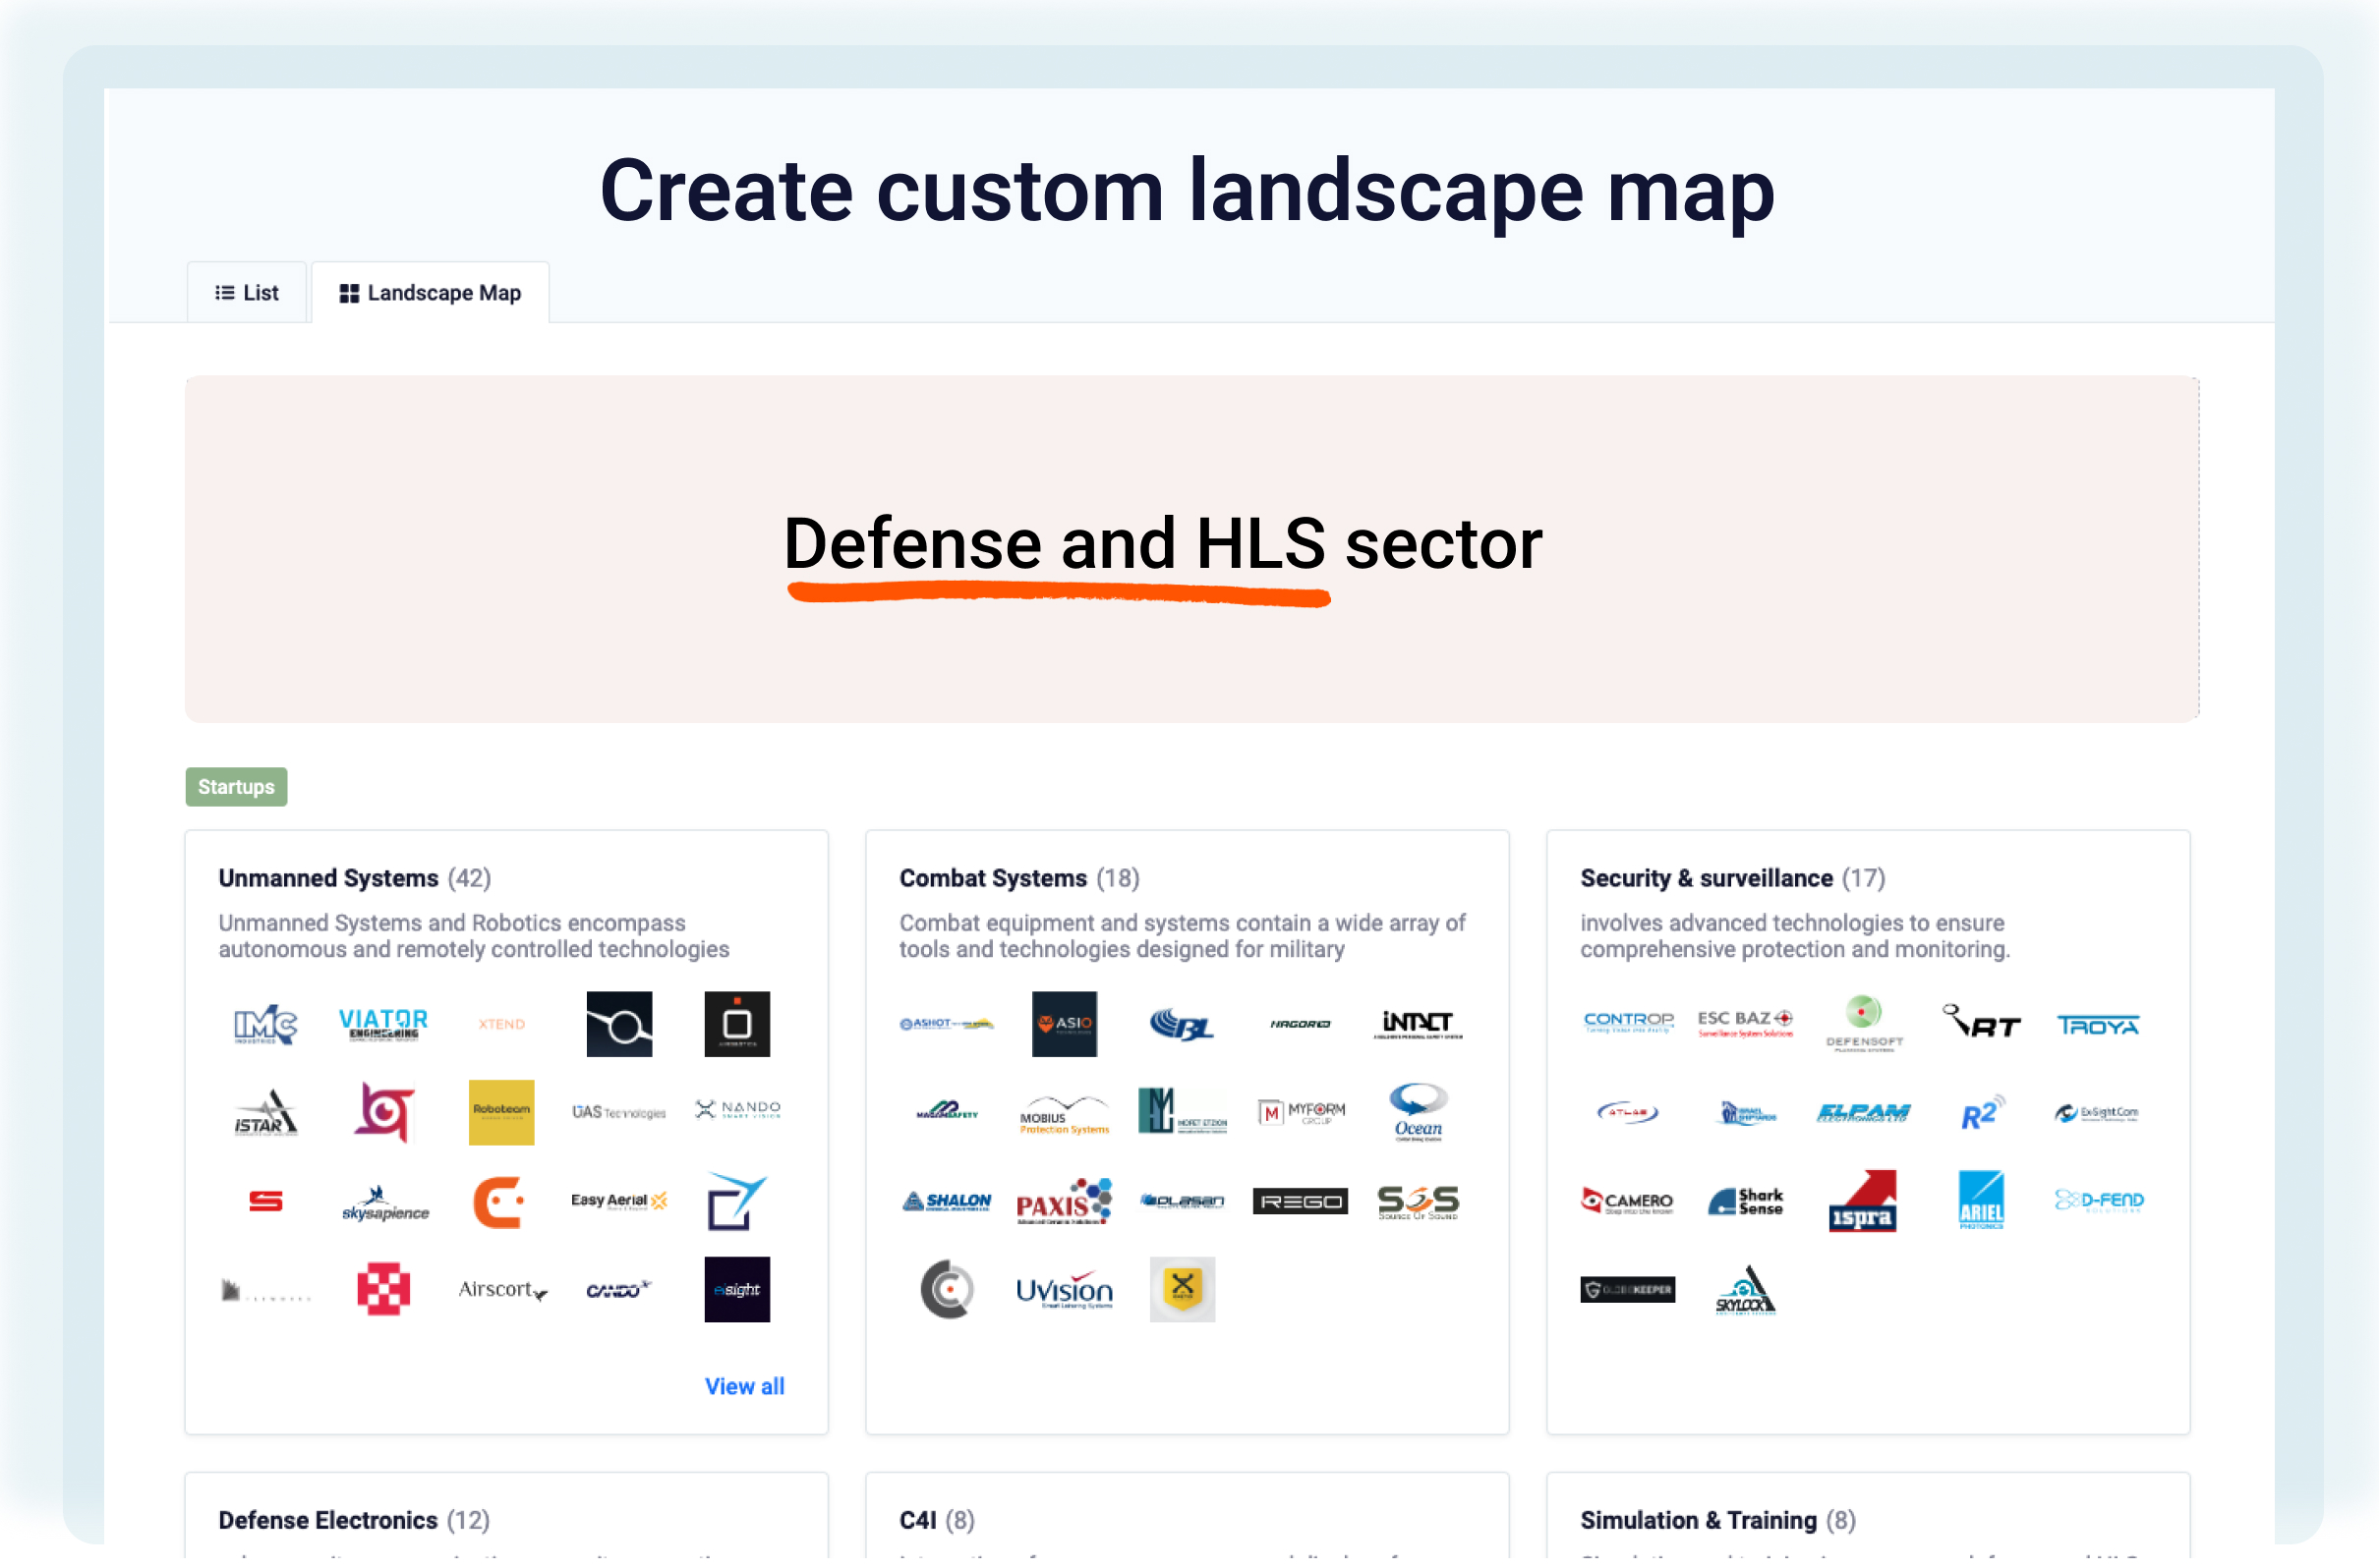Click the Startups tag
The image size is (2379, 1568).
tap(236, 787)
